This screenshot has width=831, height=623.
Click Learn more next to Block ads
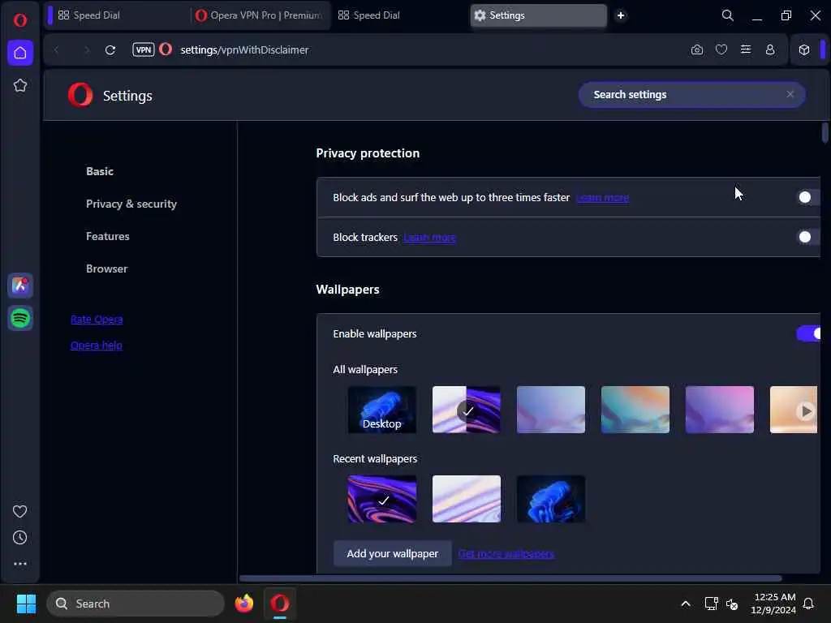pos(603,198)
